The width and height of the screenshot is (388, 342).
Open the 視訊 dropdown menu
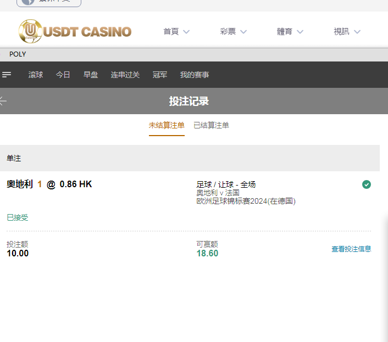[347, 31]
